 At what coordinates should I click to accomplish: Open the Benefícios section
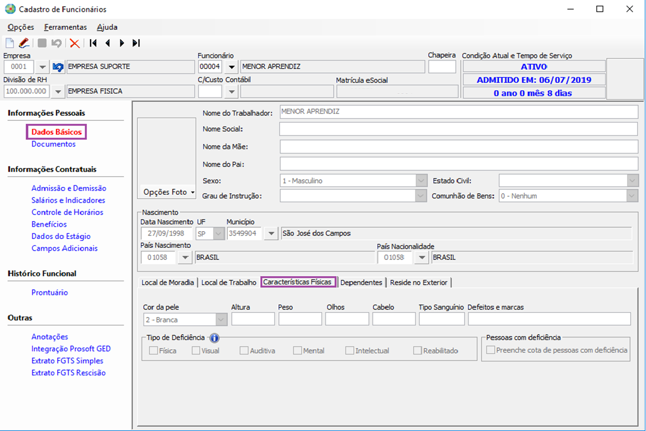tap(49, 224)
